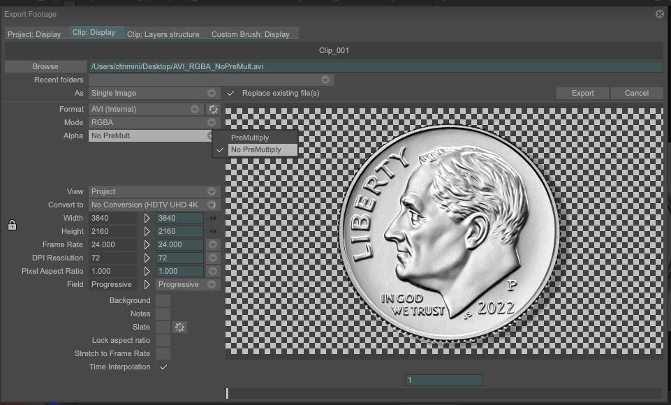Viewport: 671px width, 405px height.
Task: Click the Clip_001 title text
Action: (x=334, y=50)
